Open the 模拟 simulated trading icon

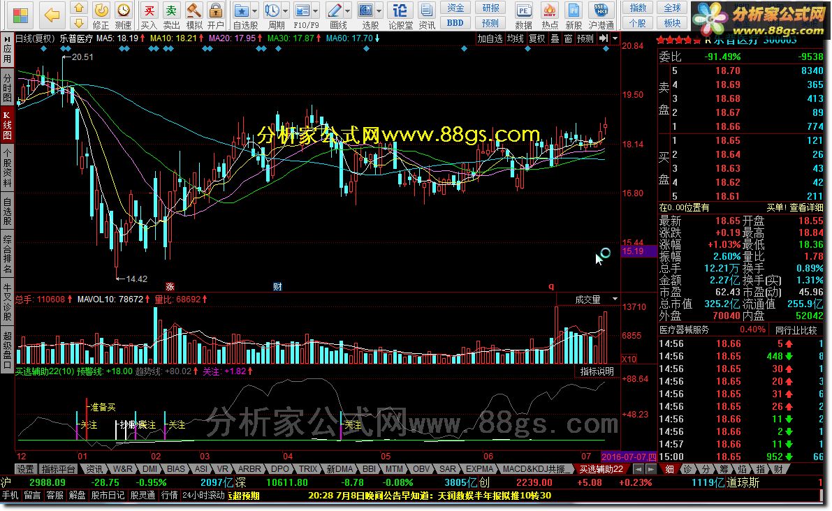[194, 15]
